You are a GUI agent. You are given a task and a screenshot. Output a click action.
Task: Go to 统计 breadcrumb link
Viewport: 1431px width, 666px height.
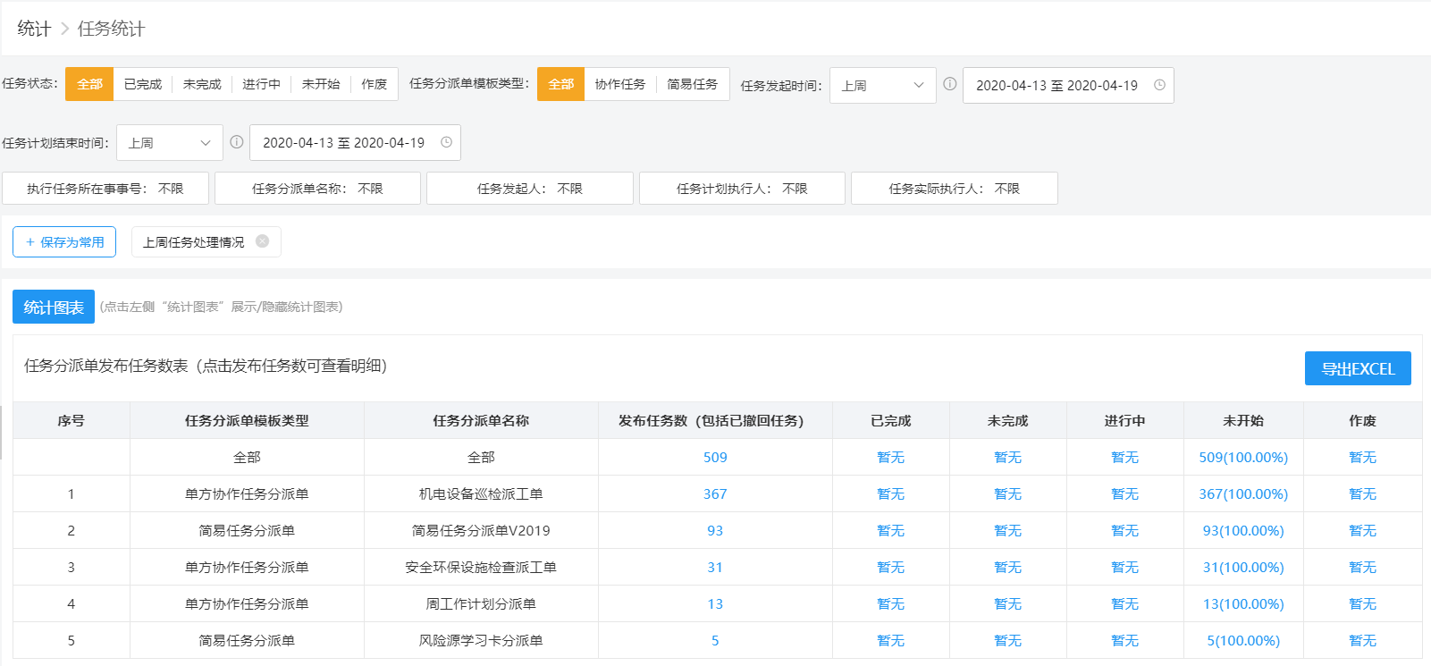click(34, 29)
